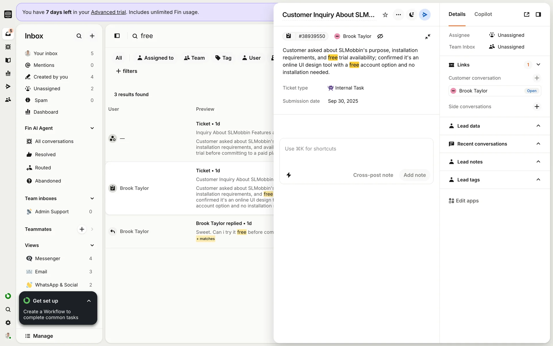The height and width of the screenshot is (346, 553).
Task: Toggle the inbox list sidebar icon
Action: 117,36
